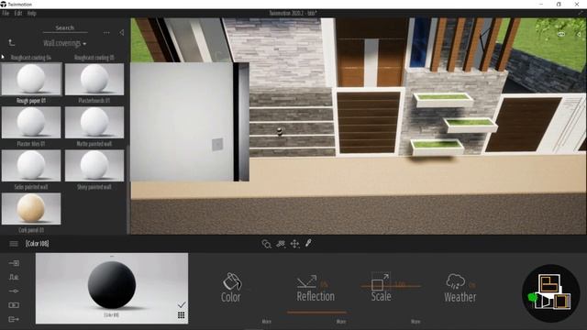Adjust the Scale slider
The height and width of the screenshot is (330, 587).
tap(391, 286)
